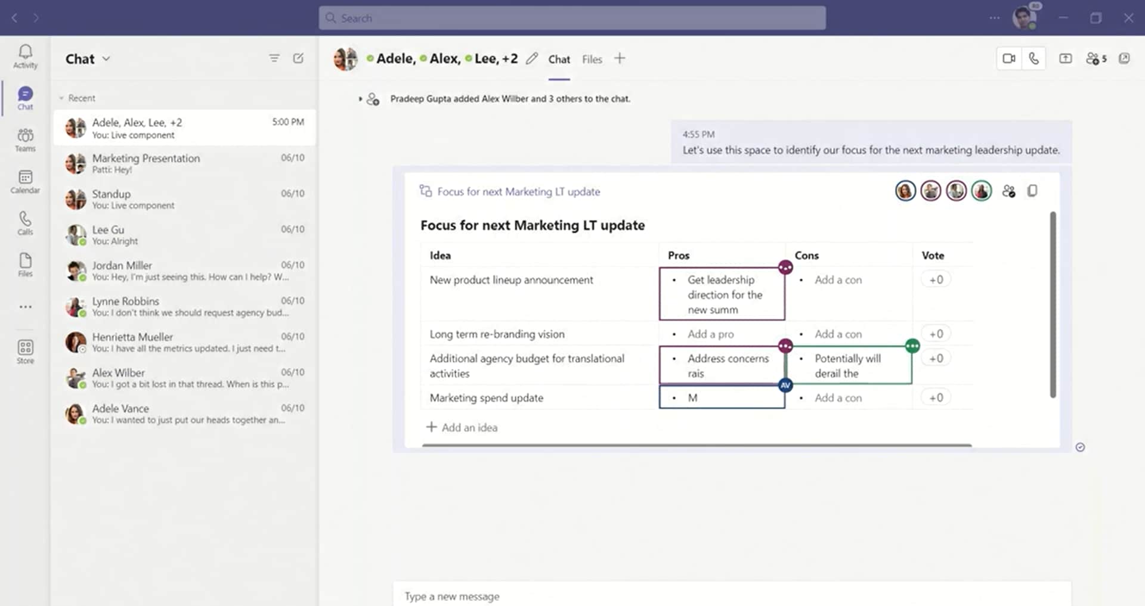Click the group chat avatar in header
Viewport: 1145px width, 606px height.
[345, 58]
